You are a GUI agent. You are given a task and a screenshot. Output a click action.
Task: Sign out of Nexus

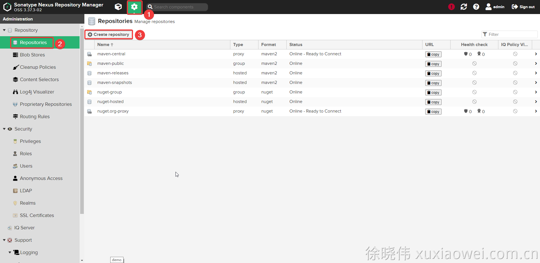point(523,7)
